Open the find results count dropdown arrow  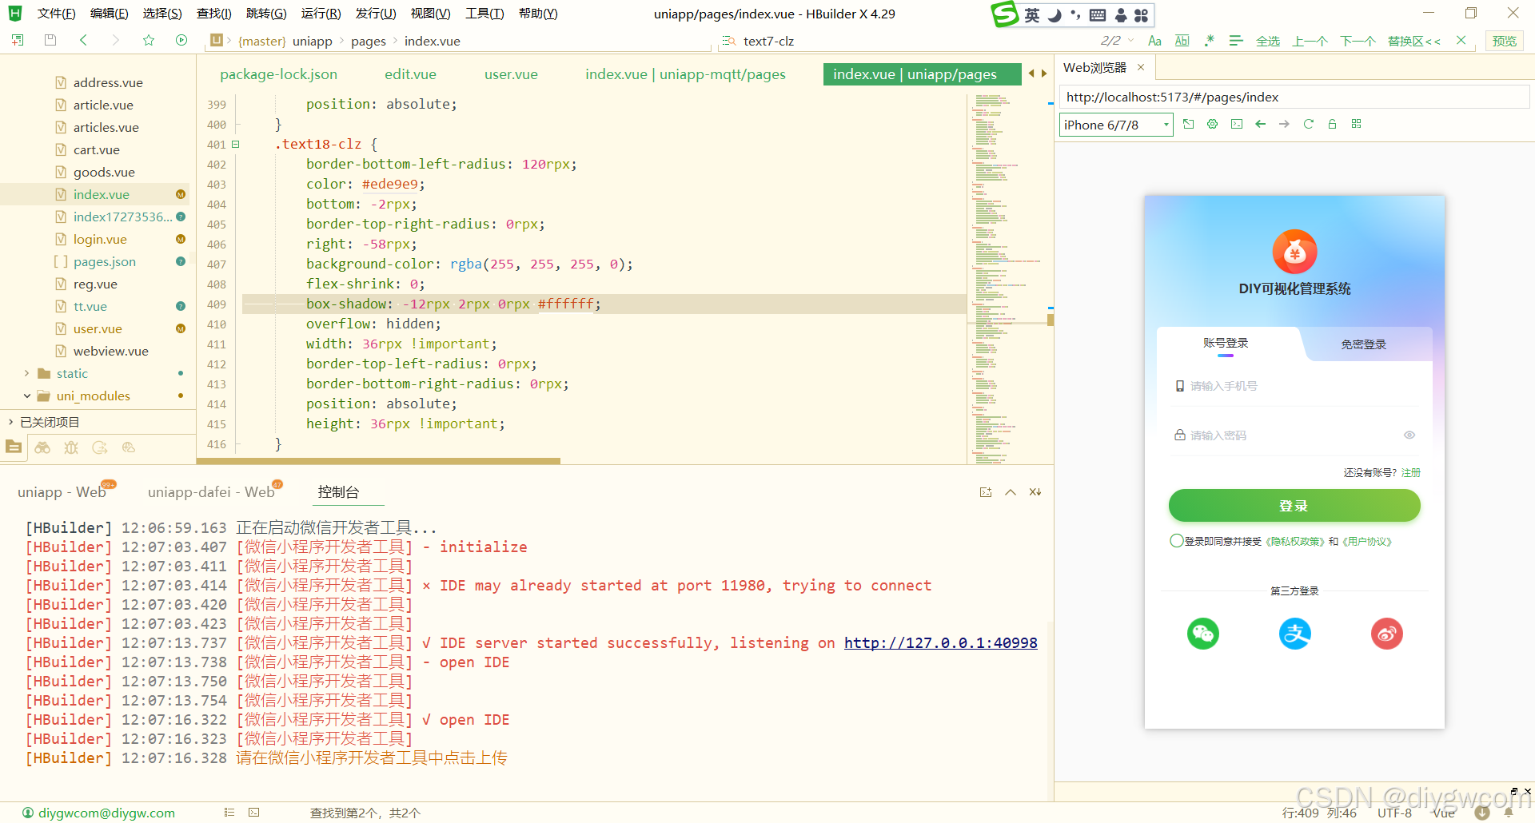pos(1130,41)
